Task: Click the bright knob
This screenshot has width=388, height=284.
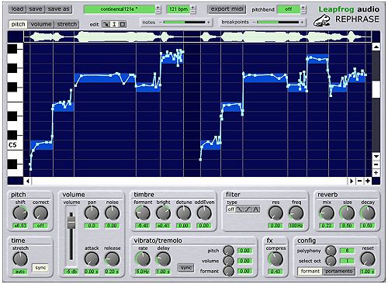Action: tap(163, 213)
